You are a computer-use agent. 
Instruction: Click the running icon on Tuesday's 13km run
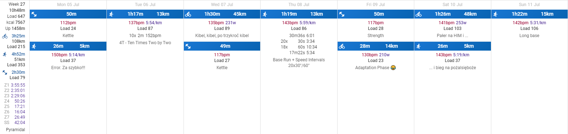[111, 14]
